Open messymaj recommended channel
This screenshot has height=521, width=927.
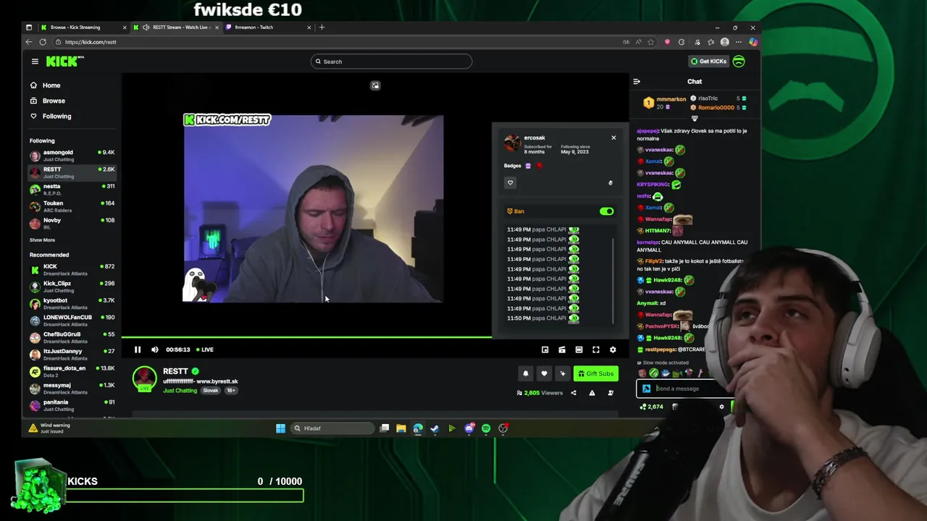(x=72, y=388)
